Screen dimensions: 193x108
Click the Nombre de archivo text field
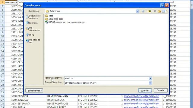click(x=106, y=79)
